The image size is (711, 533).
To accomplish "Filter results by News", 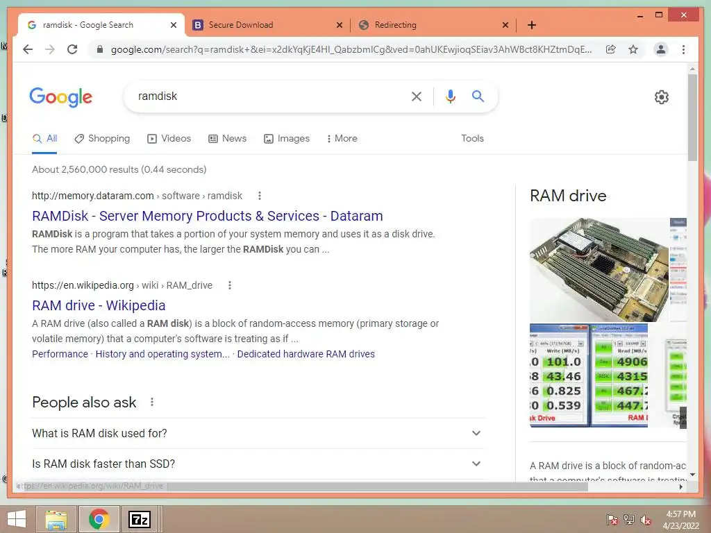I will pyautogui.click(x=227, y=139).
